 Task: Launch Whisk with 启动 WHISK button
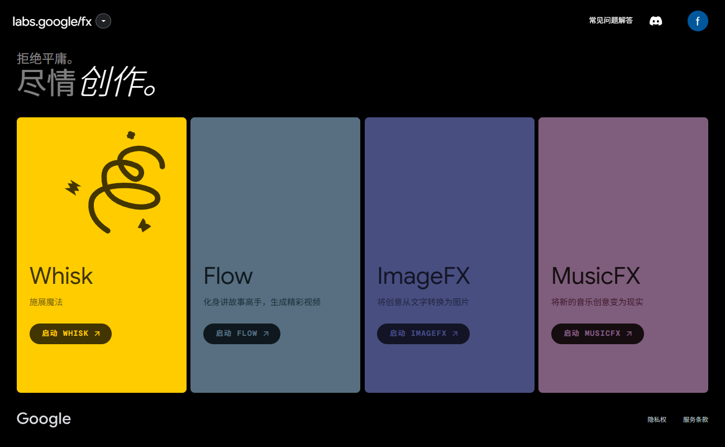click(x=70, y=334)
